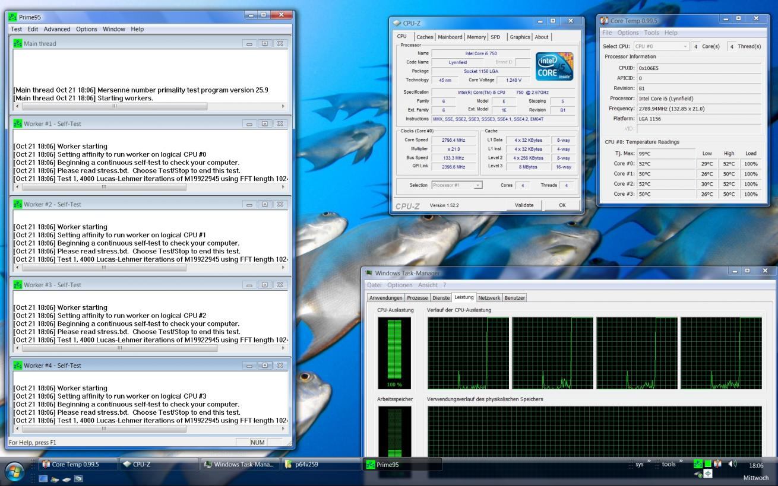Switch to the Caches tab in CPU-Z
The width and height of the screenshot is (778, 486).
[x=425, y=37]
